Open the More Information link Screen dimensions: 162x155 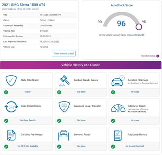[148, 56]
